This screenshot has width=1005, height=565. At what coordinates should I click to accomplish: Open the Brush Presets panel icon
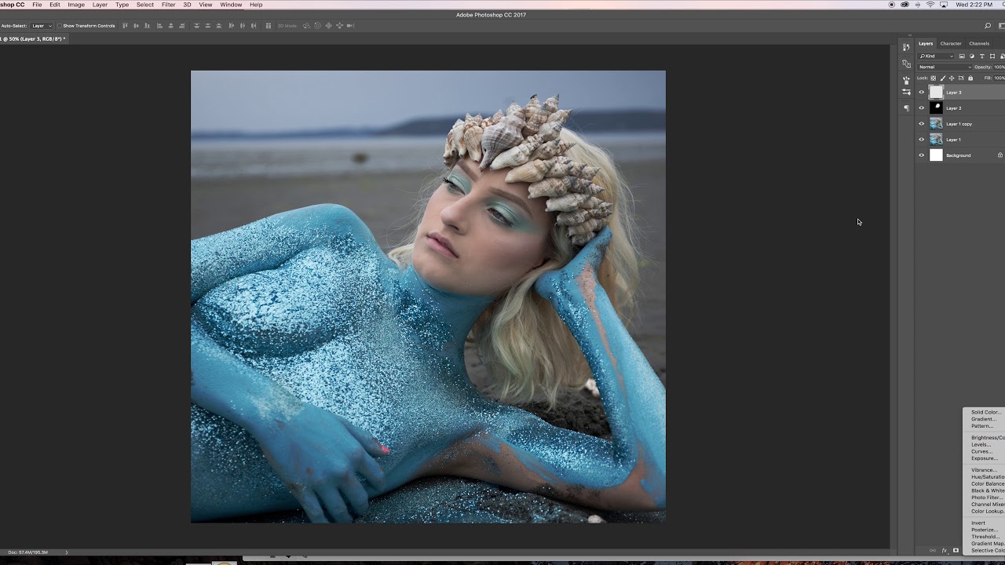[x=906, y=80]
